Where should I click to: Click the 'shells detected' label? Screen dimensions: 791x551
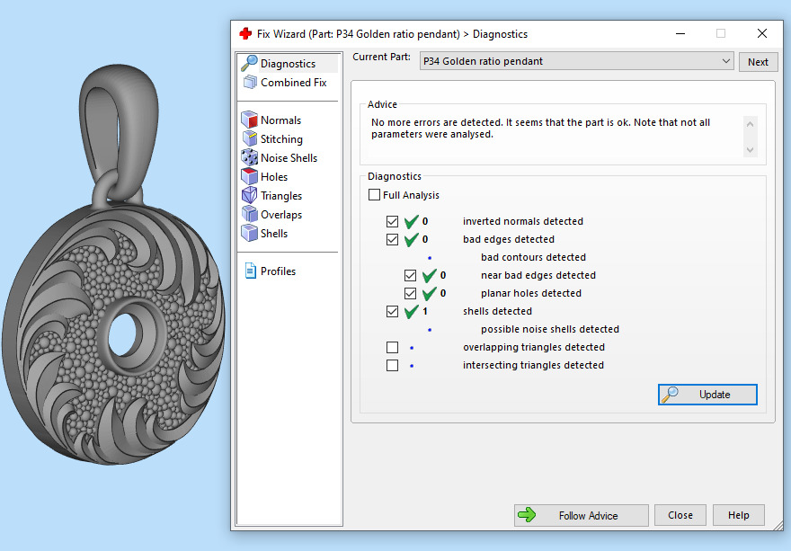pos(497,311)
